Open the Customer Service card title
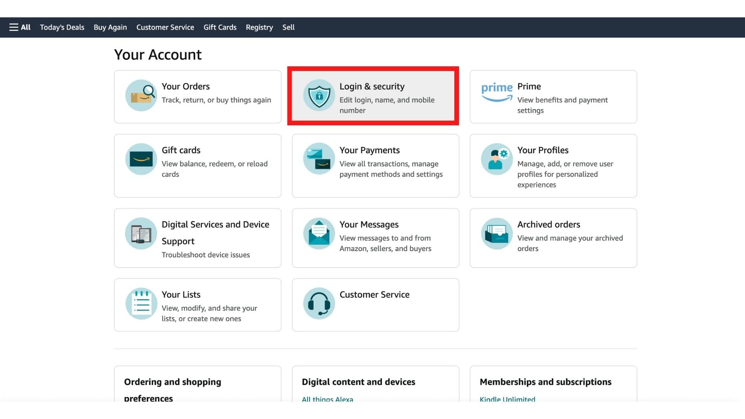This screenshot has width=745, height=419. tap(374, 294)
